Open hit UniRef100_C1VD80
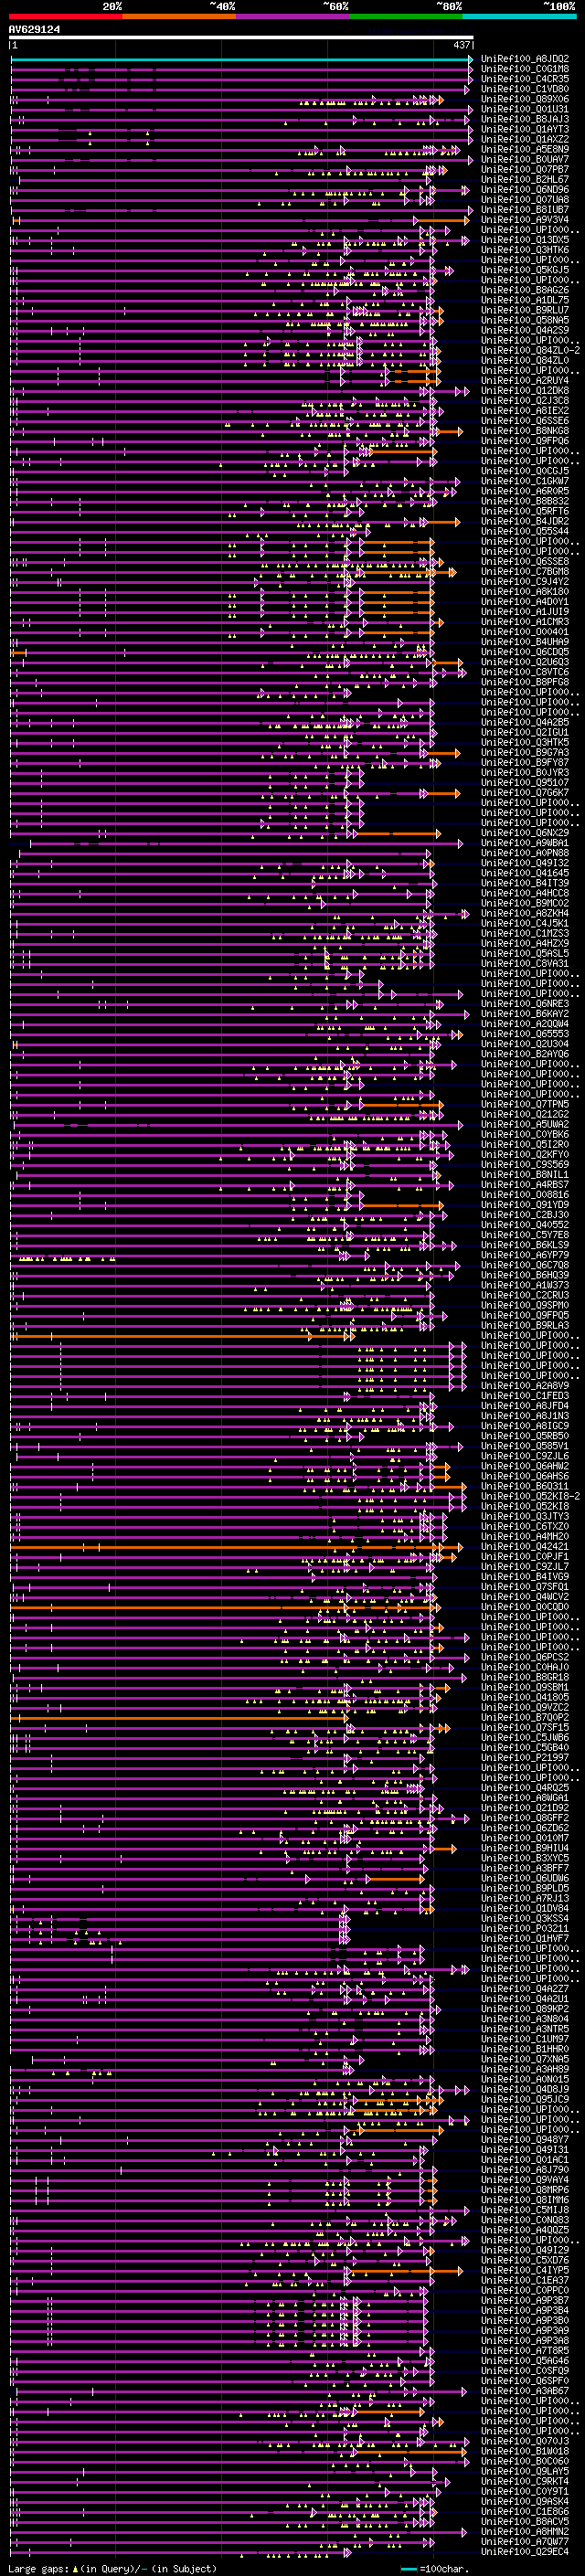The width and height of the screenshot is (585, 2576). [x=525, y=89]
